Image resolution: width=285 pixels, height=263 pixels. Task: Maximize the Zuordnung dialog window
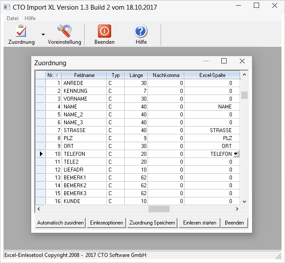pyautogui.click(x=224, y=61)
